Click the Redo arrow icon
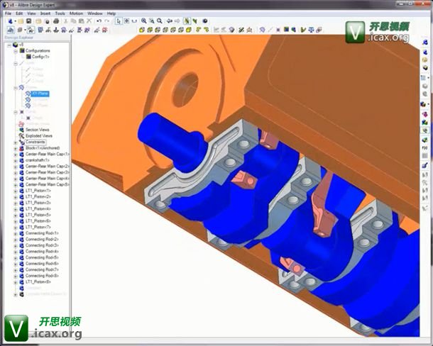Viewport: 433px width, 346px height. coord(107,21)
